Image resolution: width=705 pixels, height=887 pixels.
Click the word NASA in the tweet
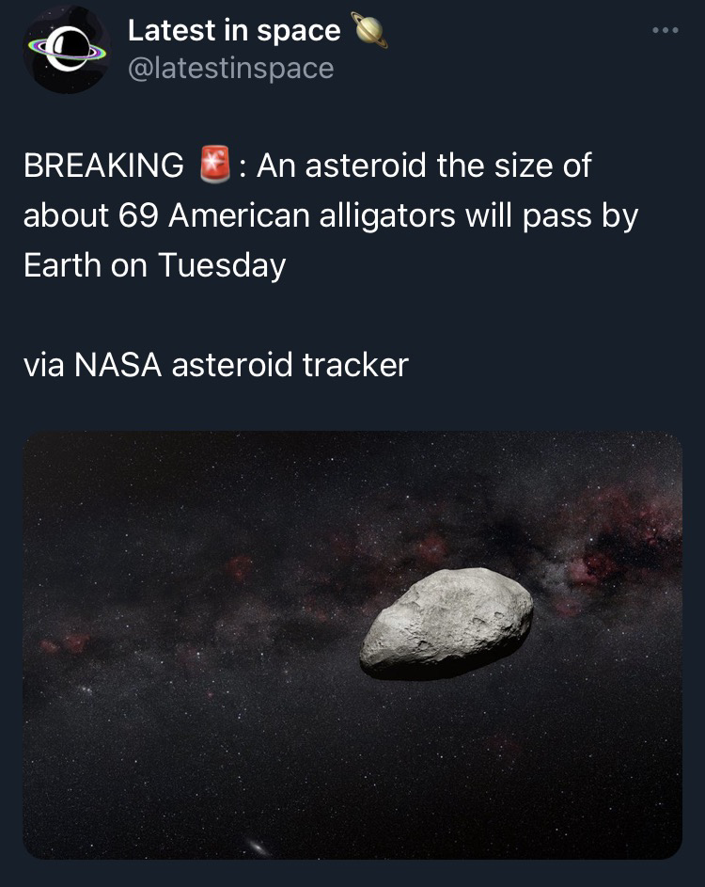coord(120,364)
